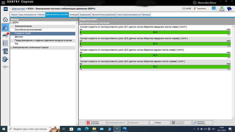Click the L6/3 rear left speed bar
This screenshot has height=132, width=235.
[155, 55]
